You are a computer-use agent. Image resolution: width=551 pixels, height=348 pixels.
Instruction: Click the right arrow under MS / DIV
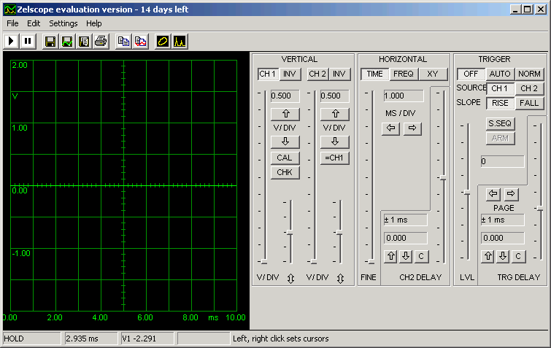[x=412, y=128]
